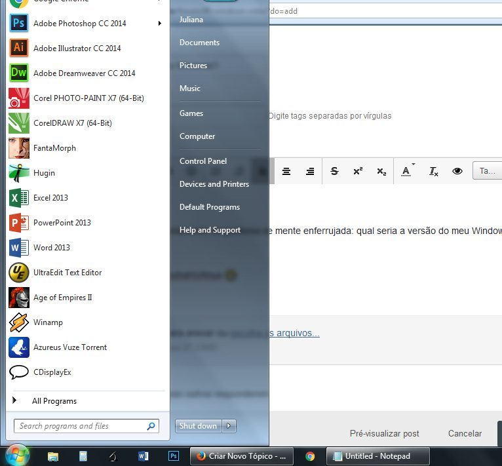Viewport: 502px width, 466px height.
Task: Apply subscript formatting in editor
Action: click(x=381, y=171)
